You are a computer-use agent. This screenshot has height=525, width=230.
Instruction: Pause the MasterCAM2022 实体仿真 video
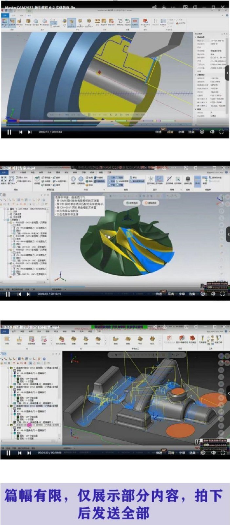[x=9, y=132]
